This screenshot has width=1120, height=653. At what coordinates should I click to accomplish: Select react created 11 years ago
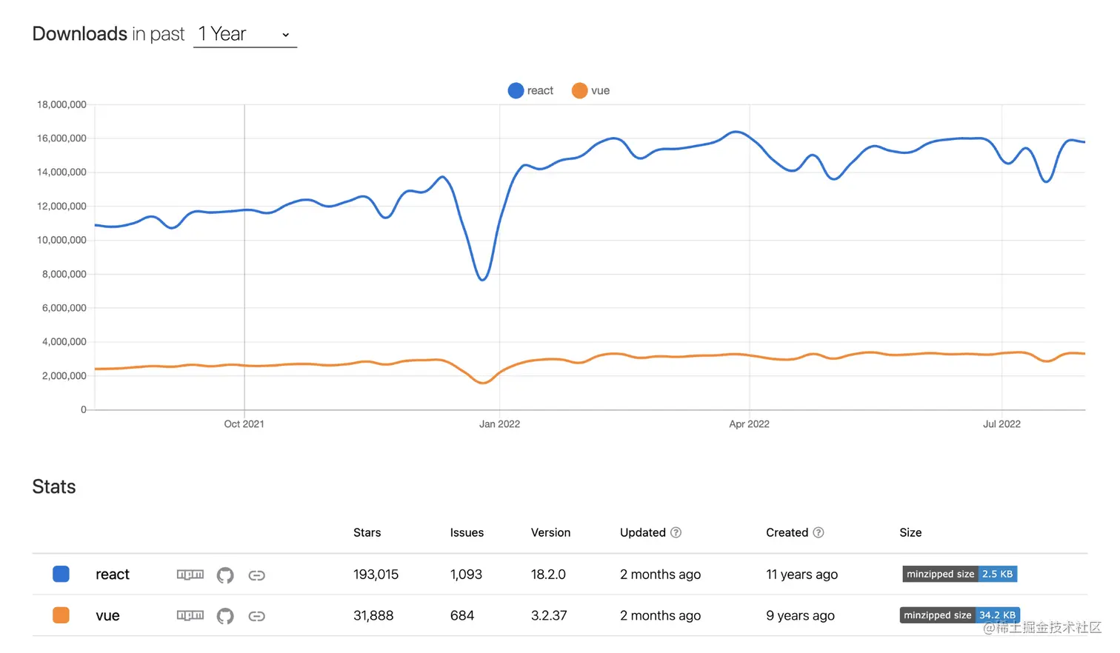pyautogui.click(x=802, y=575)
